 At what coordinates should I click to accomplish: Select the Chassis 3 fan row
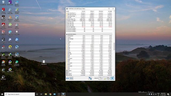pos(89,74)
